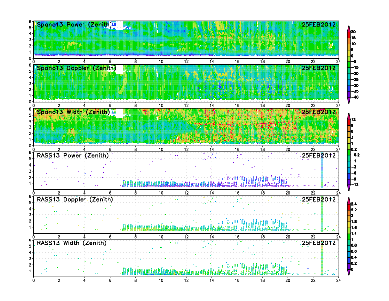Select the magenta top arrow of the bottom colorbar

click(349, 201)
